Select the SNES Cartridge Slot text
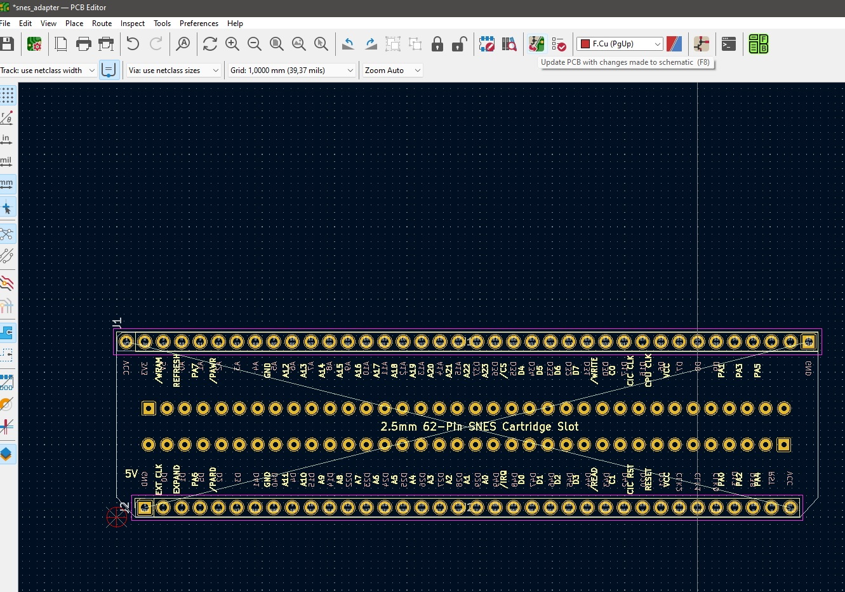The image size is (845, 592). 479,426
